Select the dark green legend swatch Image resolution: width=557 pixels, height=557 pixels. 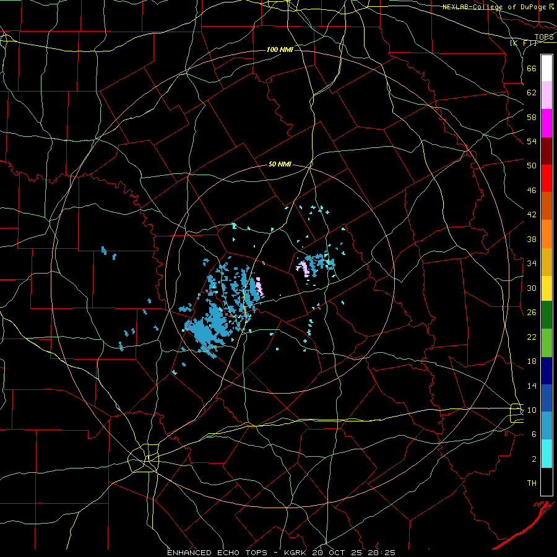[546, 315]
